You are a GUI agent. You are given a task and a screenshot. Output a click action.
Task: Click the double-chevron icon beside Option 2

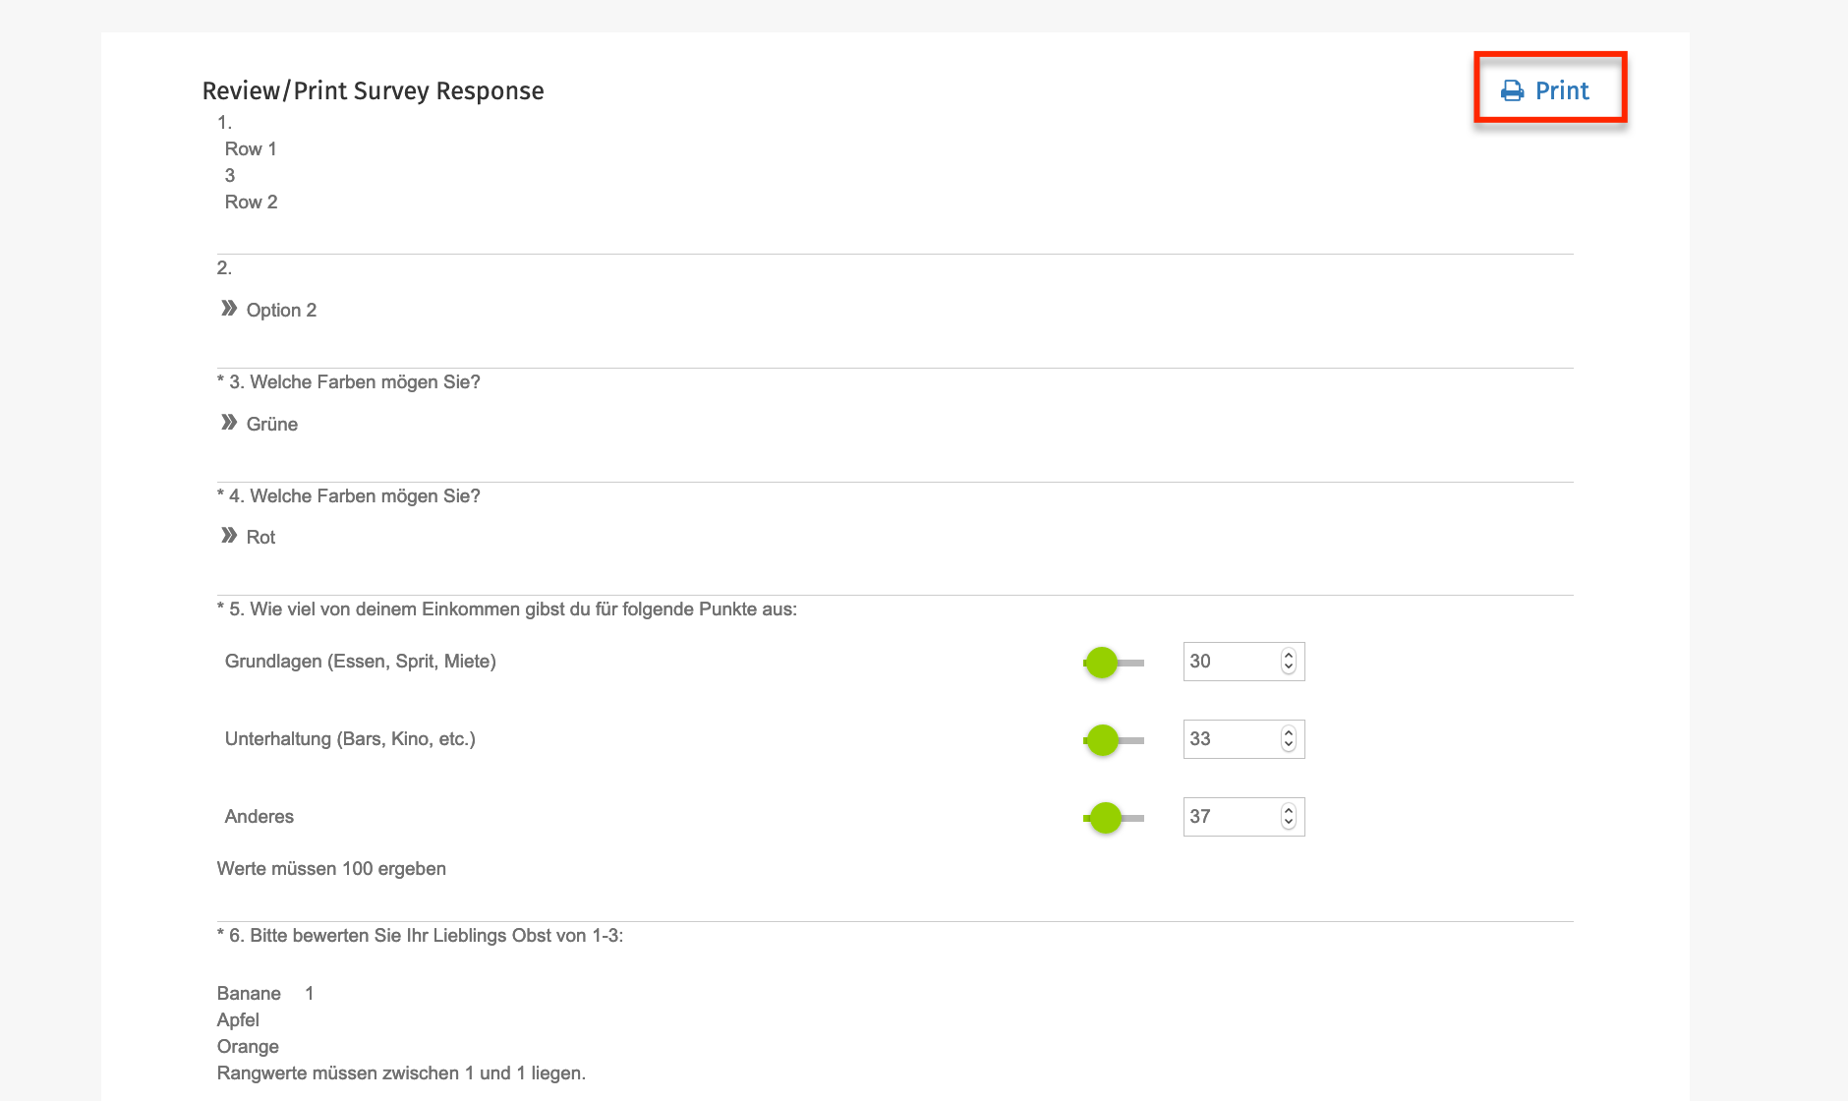pos(229,309)
